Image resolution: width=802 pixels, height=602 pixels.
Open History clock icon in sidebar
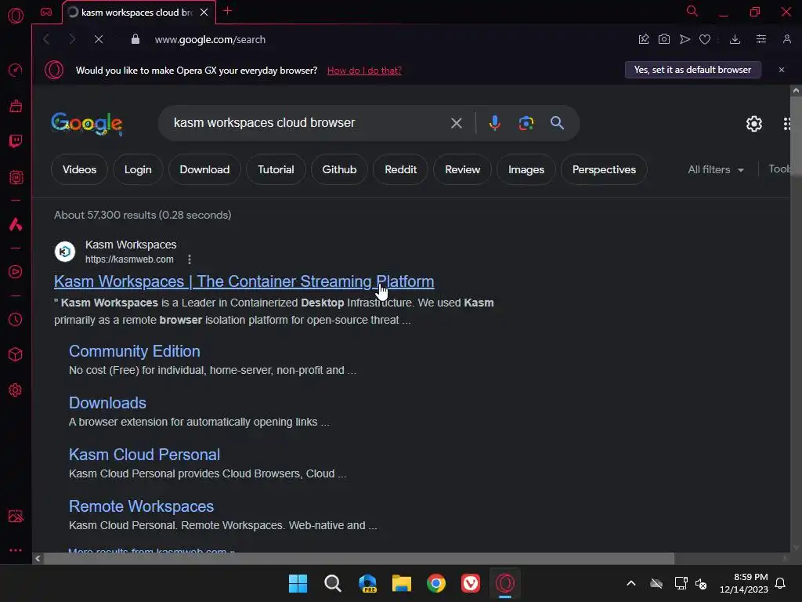coord(16,320)
